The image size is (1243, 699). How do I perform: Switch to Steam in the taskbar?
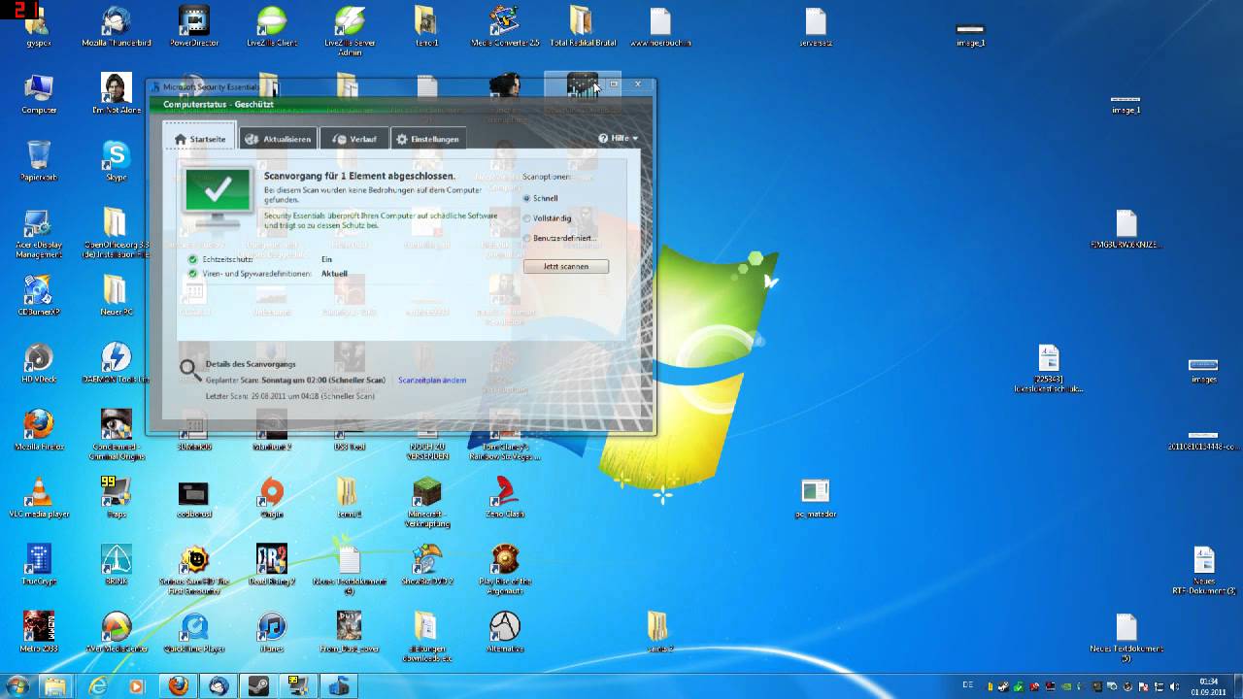[258, 686]
